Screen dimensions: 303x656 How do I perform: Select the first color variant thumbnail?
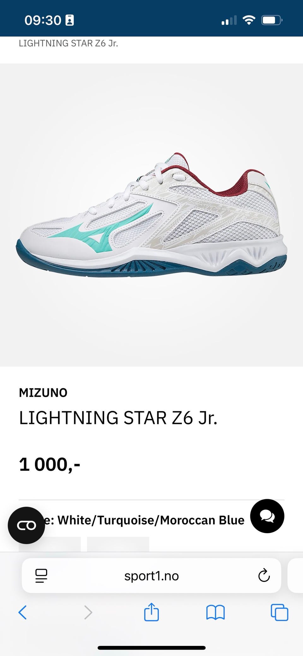[x=50, y=544]
